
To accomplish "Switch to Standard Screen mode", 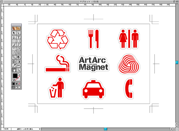I will pos(14,88).
